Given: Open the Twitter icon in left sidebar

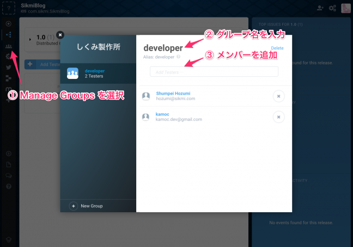Looking at the screenshot, I should pos(8,67).
